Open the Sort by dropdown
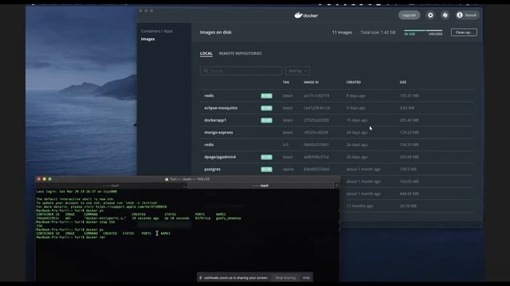510x286 pixels. coord(297,71)
